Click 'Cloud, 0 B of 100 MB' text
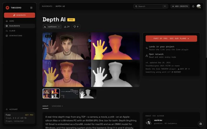 [x=16, y=118]
